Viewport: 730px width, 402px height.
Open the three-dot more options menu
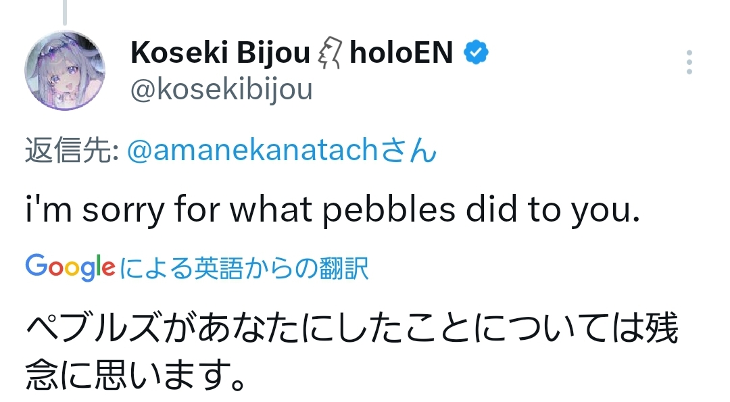[x=689, y=62]
